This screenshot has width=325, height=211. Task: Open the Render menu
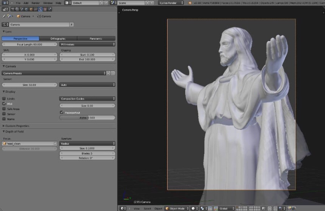(36, 3)
